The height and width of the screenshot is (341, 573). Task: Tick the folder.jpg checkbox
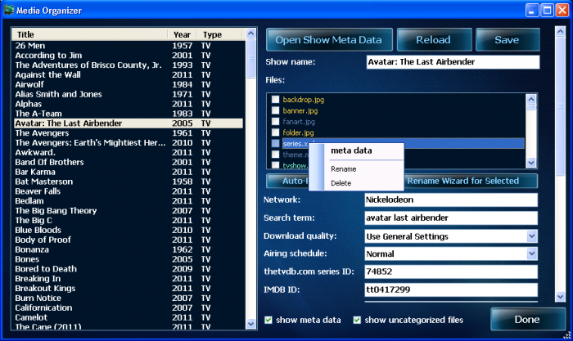276,132
